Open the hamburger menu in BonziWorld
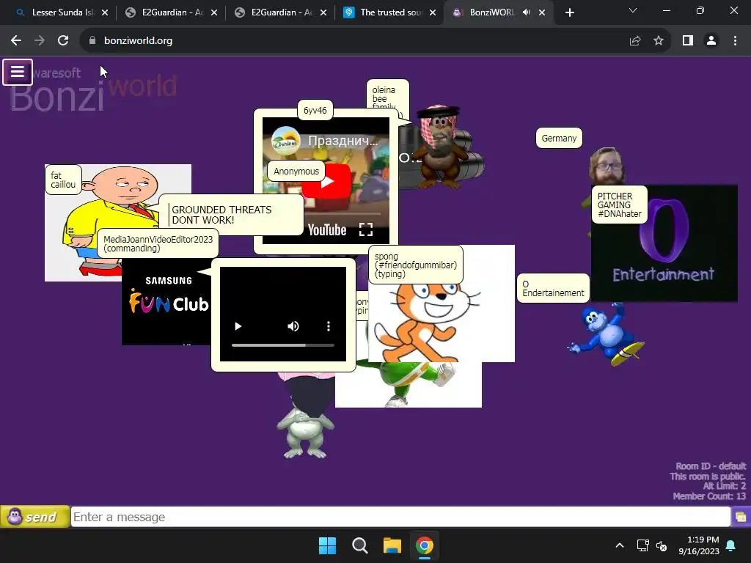Image resolution: width=751 pixels, height=563 pixels. (x=18, y=72)
